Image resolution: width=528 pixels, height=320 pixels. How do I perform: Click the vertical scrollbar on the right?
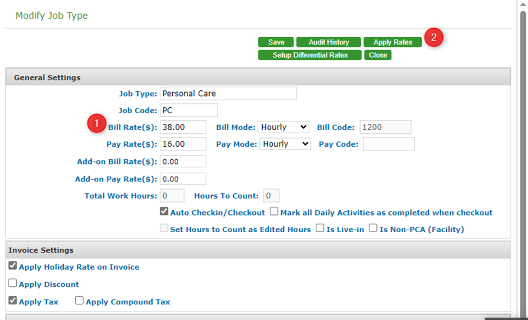pyautogui.click(x=523, y=162)
